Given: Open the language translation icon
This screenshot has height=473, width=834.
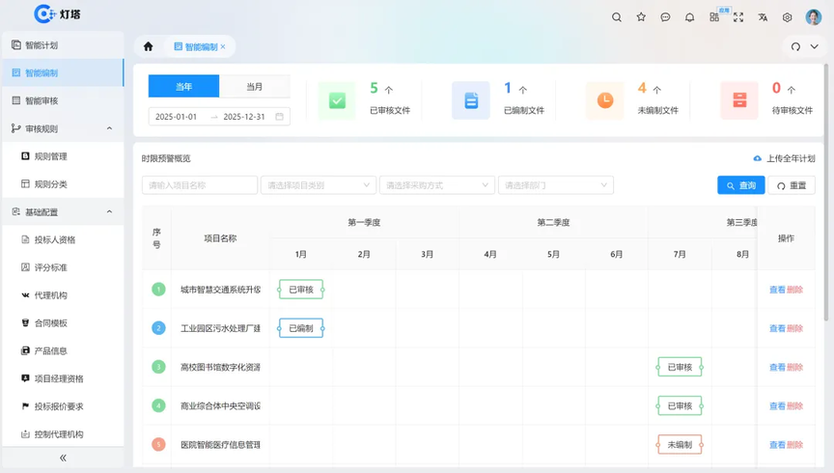Looking at the screenshot, I should coord(763,17).
